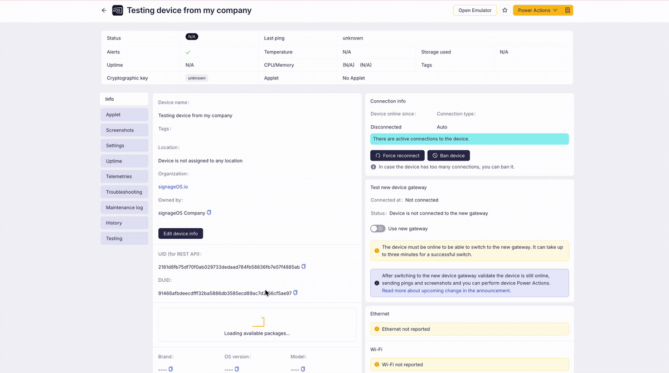
Task: Go back using the left arrow icon
Action: [104, 10]
